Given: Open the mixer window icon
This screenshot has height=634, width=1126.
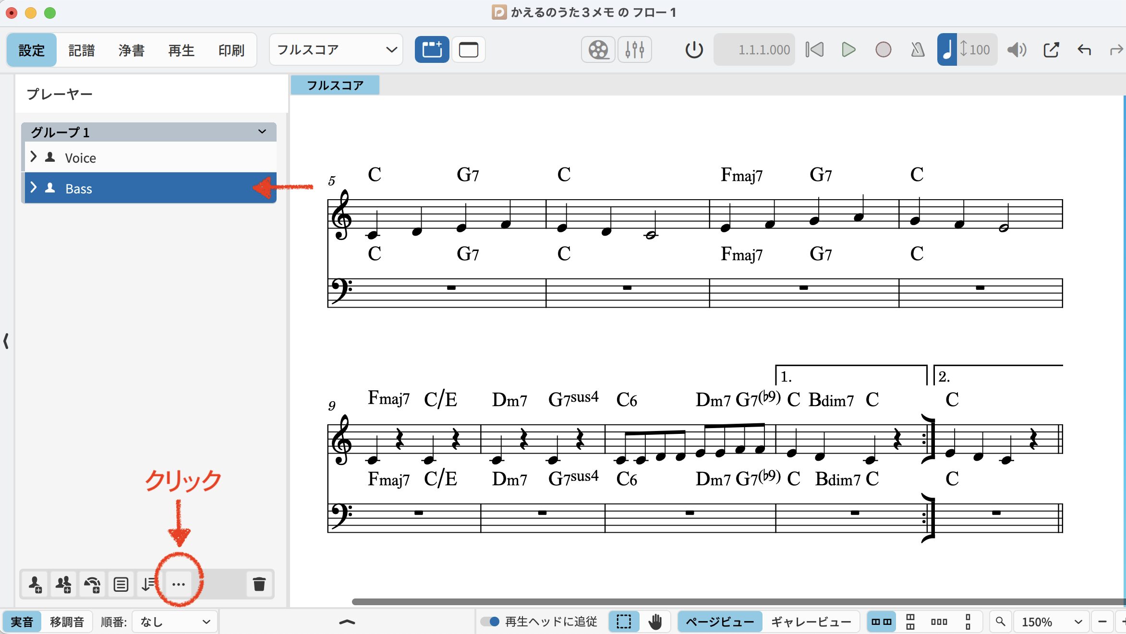Looking at the screenshot, I should 634,49.
